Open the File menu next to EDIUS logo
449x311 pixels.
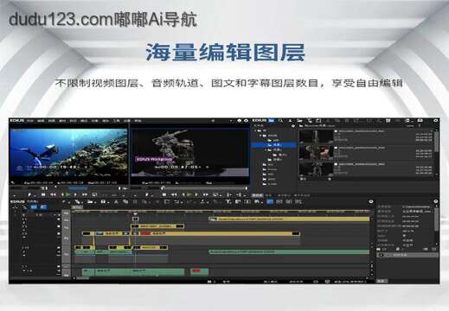(30, 121)
